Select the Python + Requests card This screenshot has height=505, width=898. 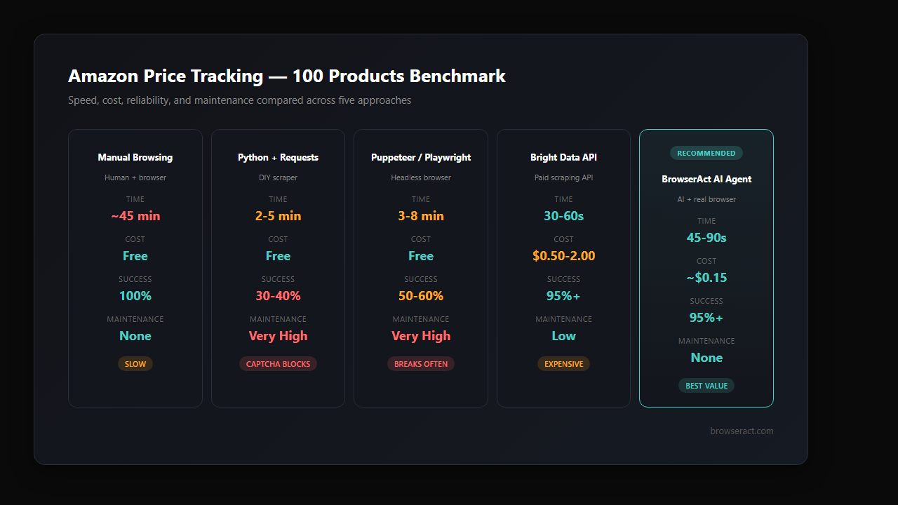278,268
